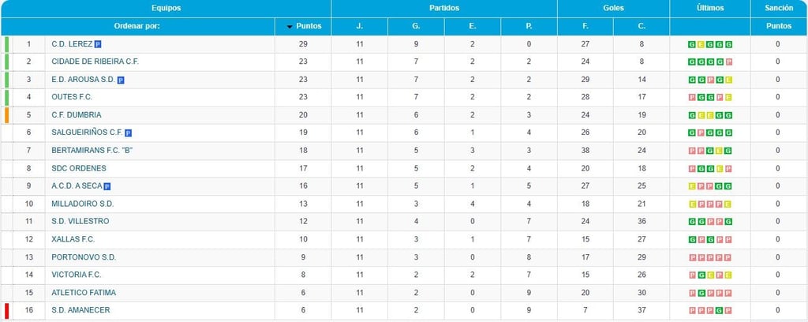Sort by F. goals for column header
Screen dimensions: 808x322
pyautogui.click(x=585, y=26)
